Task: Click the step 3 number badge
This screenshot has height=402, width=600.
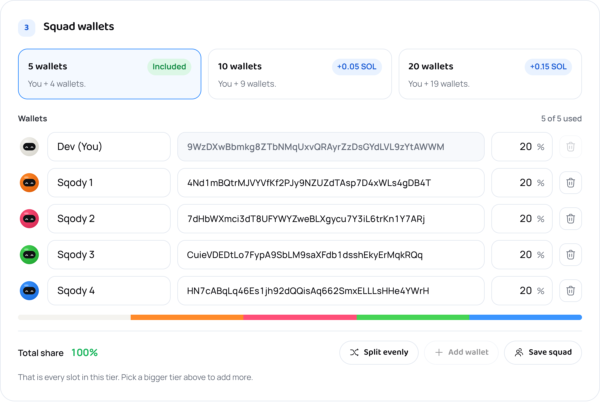Action: 27,28
